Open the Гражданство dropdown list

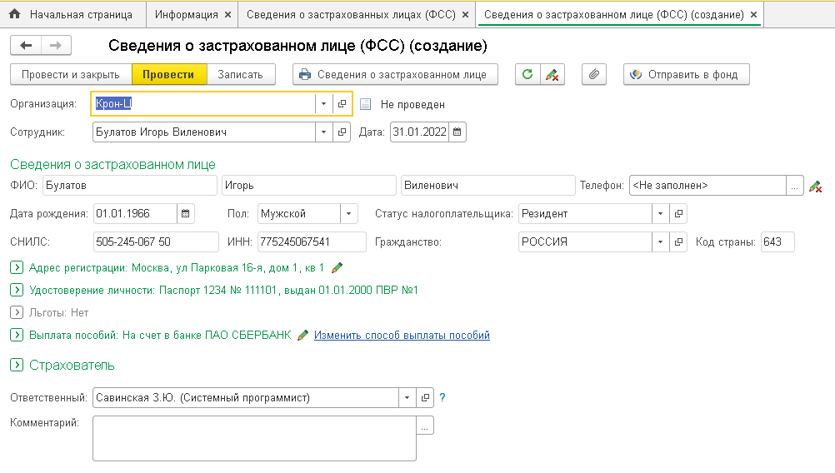tap(660, 241)
